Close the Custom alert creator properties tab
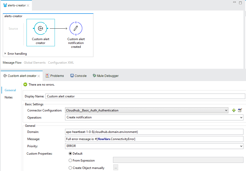Screen dimensions: 246x171 (39, 76)
